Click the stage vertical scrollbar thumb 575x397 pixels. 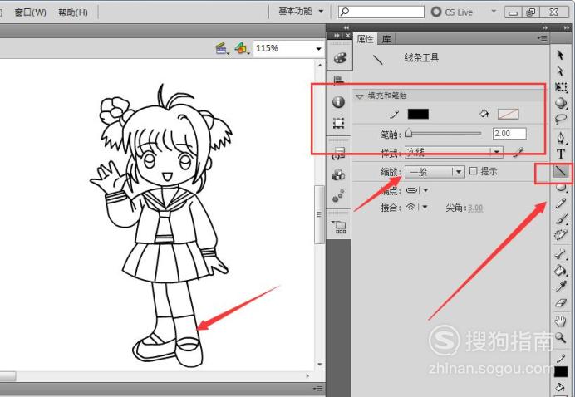[319, 214]
